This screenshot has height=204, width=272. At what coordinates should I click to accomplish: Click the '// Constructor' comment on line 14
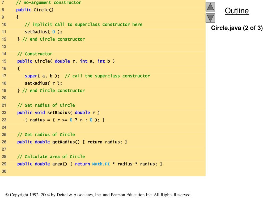35,54
